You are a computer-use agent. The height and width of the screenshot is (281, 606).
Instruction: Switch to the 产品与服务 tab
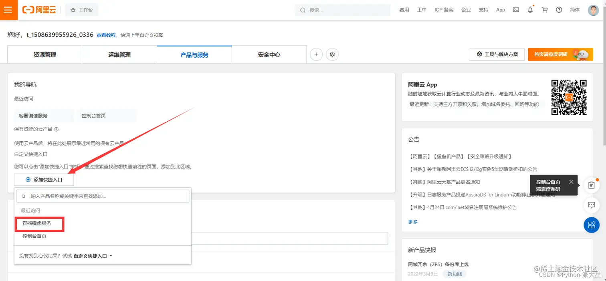[x=194, y=54]
